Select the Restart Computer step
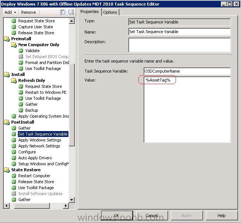The height and width of the screenshot is (223, 241). pos(34,176)
